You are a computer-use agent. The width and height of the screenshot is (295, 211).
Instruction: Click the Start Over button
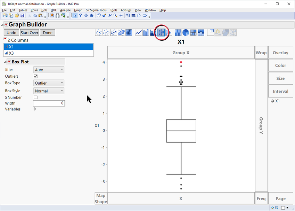point(30,33)
